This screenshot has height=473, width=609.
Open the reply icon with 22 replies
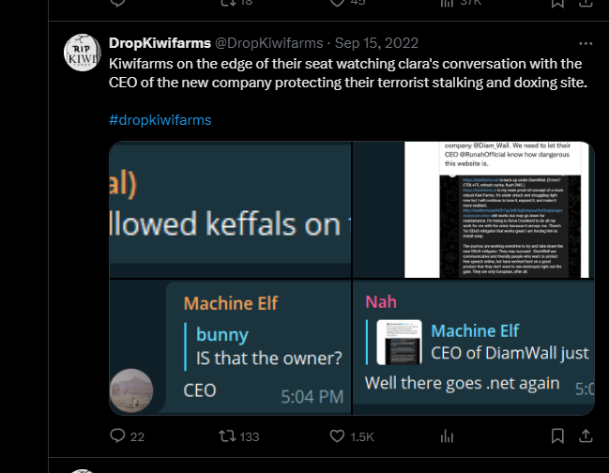[x=118, y=436]
